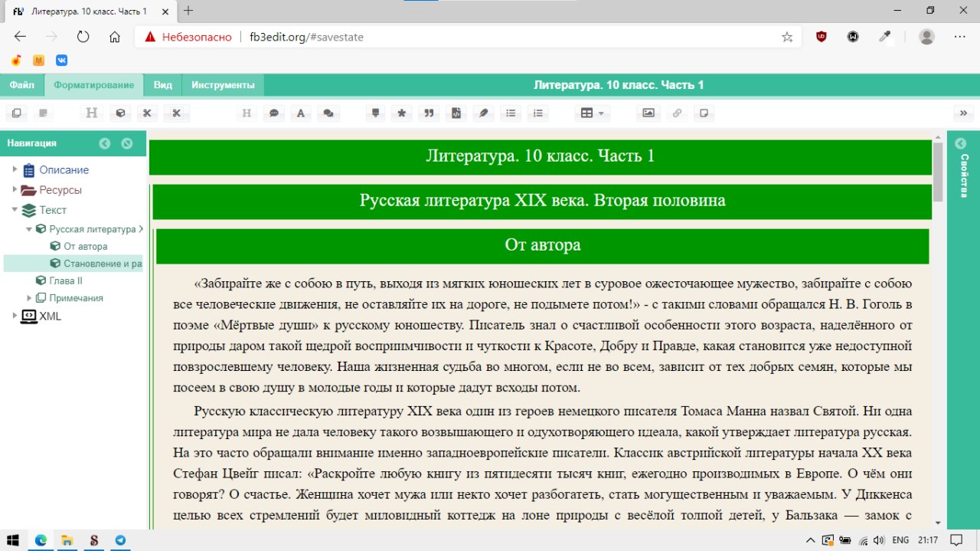The height and width of the screenshot is (551, 980).
Task: Bookmark page with star icon
Action: coord(787,37)
